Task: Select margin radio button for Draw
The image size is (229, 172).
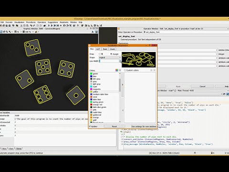Action: click(111, 54)
